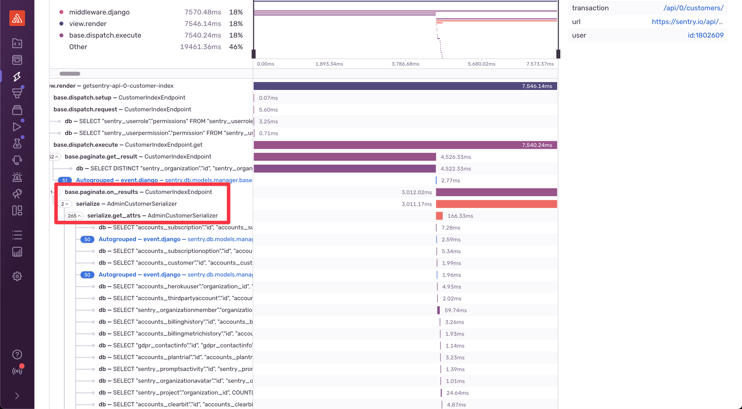Click the horizontal scrollbar thumb above span tree

tap(70, 74)
